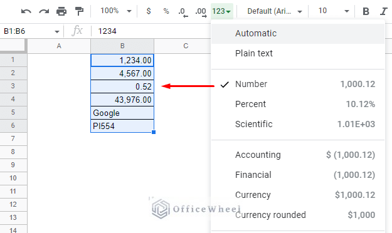Click cell containing PI554
392x233 pixels.
pos(122,126)
